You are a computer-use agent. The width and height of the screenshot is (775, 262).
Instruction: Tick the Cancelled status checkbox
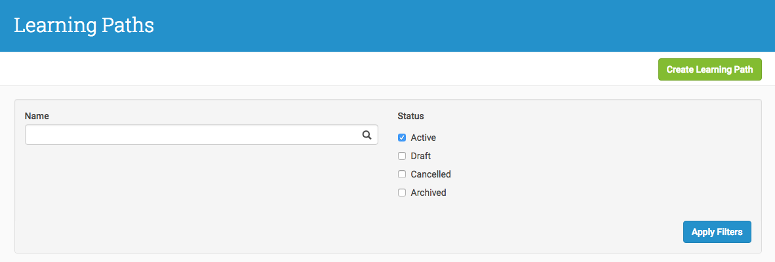pos(402,174)
